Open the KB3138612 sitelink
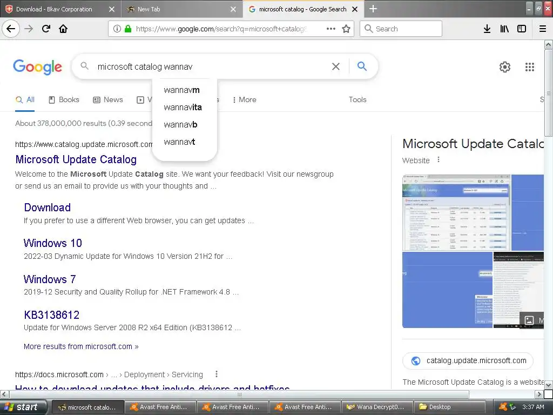 click(51, 315)
